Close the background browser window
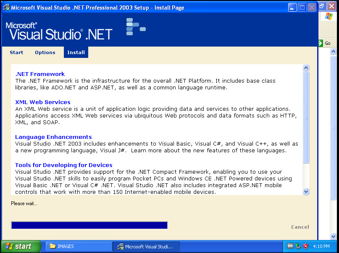 point(332,6)
